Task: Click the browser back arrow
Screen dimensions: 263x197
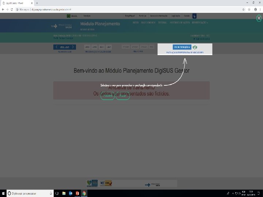Action: coord(3,9)
